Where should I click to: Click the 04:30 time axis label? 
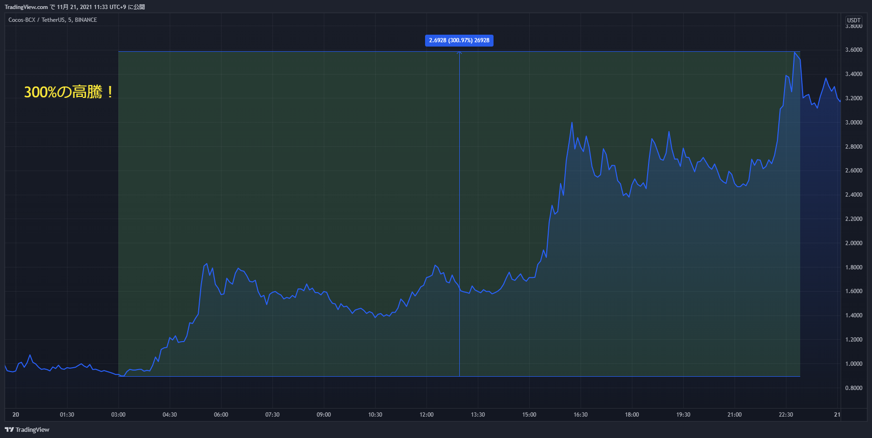(170, 415)
